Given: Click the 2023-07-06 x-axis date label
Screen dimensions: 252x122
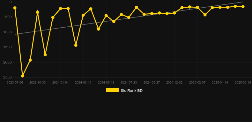Looking at the screenshot, I should tap(15, 83).
